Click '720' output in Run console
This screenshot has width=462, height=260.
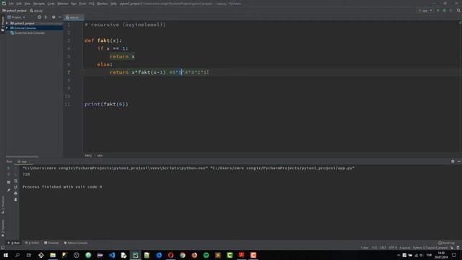click(x=26, y=174)
